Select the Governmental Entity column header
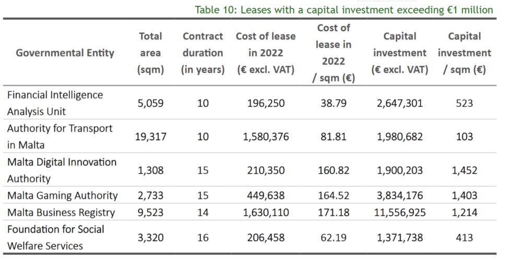510x260 pixels. click(65, 53)
